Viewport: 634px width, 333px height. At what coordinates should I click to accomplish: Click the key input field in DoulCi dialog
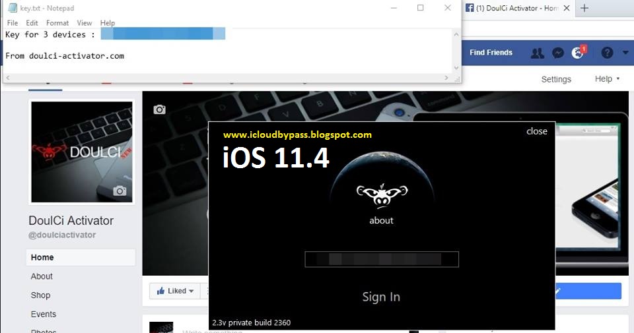coord(382,259)
